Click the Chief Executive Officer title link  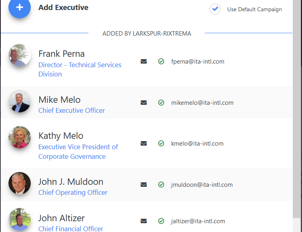coord(72,110)
